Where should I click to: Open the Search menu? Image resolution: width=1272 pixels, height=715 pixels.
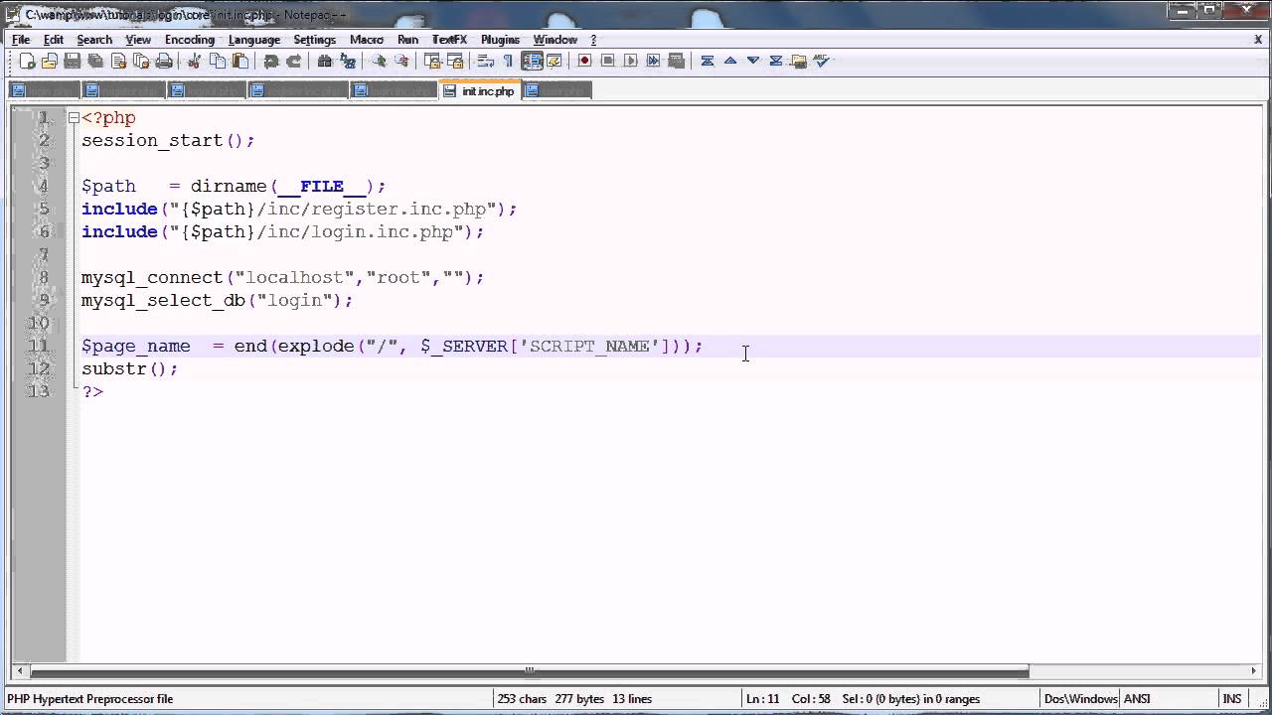(x=94, y=40)
